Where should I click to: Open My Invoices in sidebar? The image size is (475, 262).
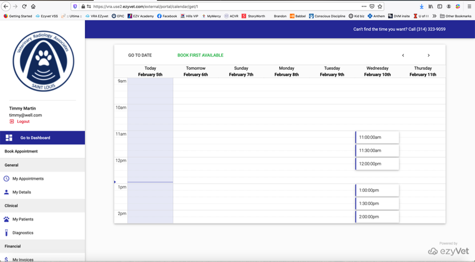tap(23, 259)
